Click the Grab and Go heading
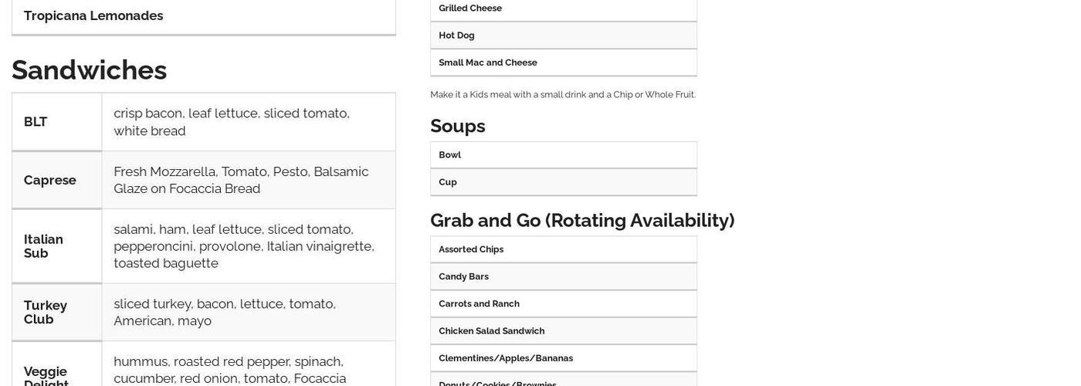Image resolution: width=1081 pixels, height=386 pixels. (x=582, y=220)
